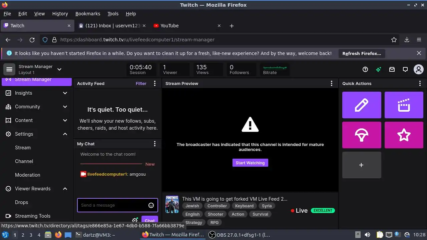Viewport: 427px width, 240px height.
Task: Switch to workspace 2 in taskbar
Action: [x=23, y=235]
